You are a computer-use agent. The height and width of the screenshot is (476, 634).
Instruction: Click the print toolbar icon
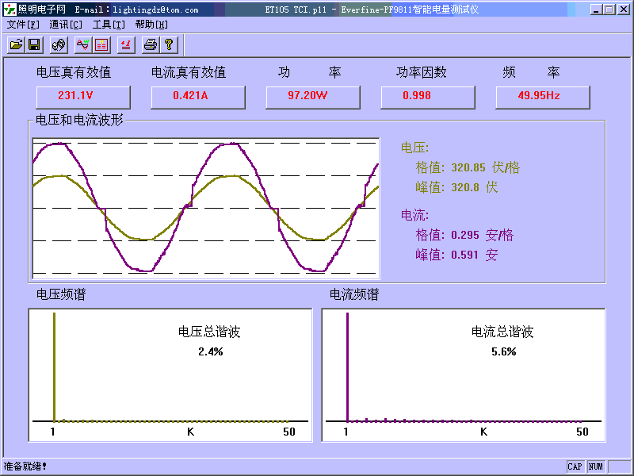click(150, 44)
